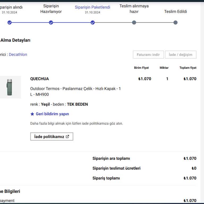This screenshot has height=204, width=204.
Task: Click the QUECHUA brand name
Action: tap(40, 79)
